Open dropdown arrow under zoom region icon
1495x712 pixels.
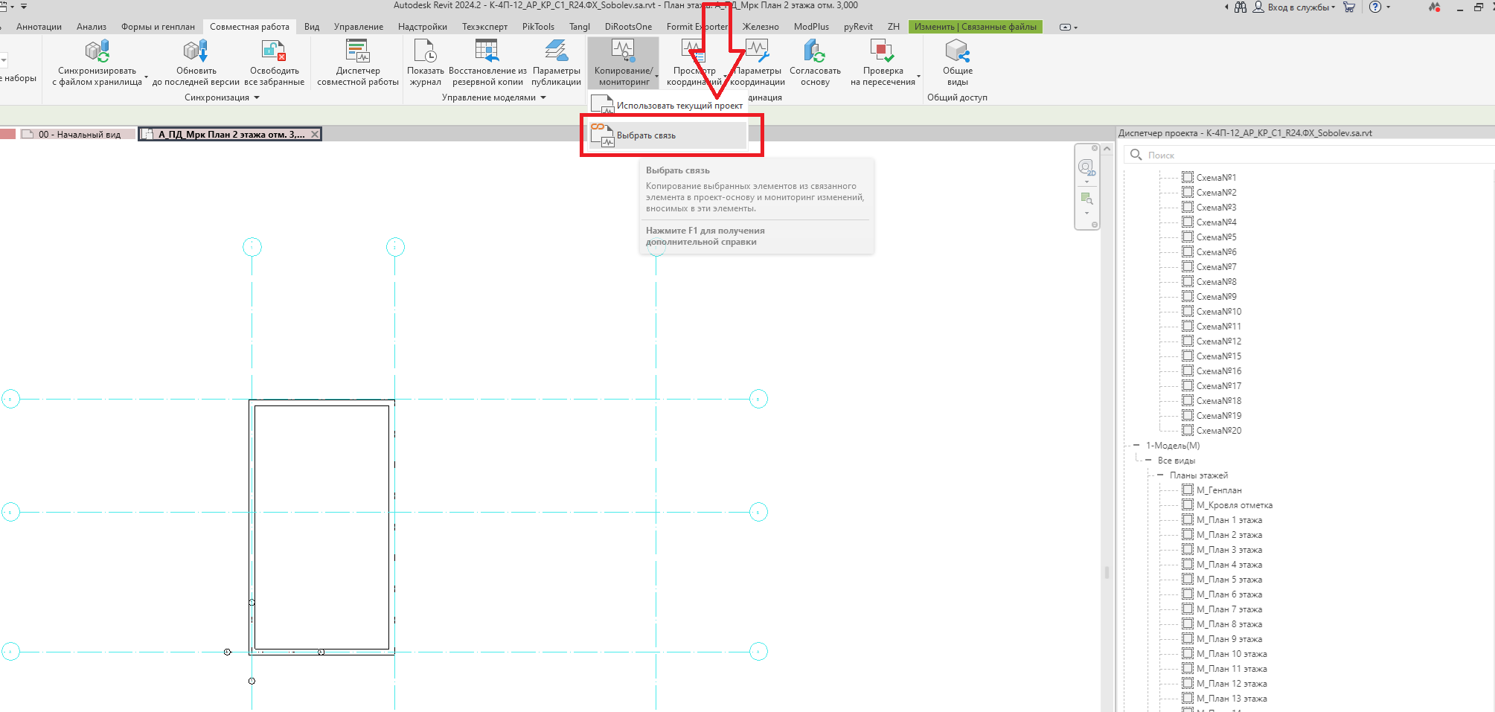tap(1086, 213)
